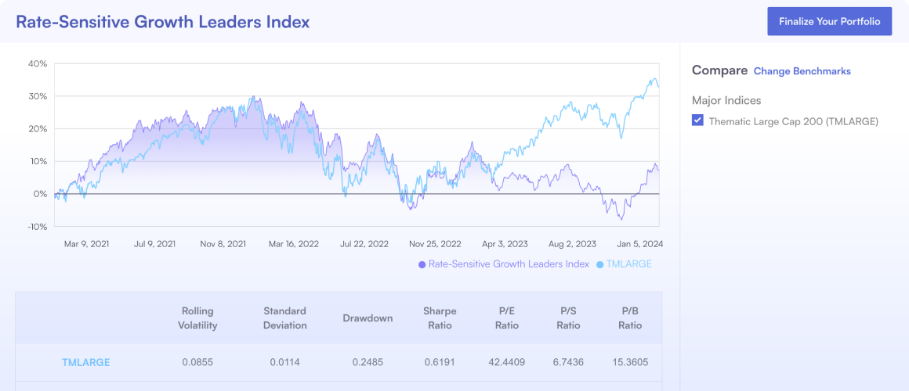The image size is (909, 391).
Task: Select the P/E Ratio column header
Action: point(507,318)
